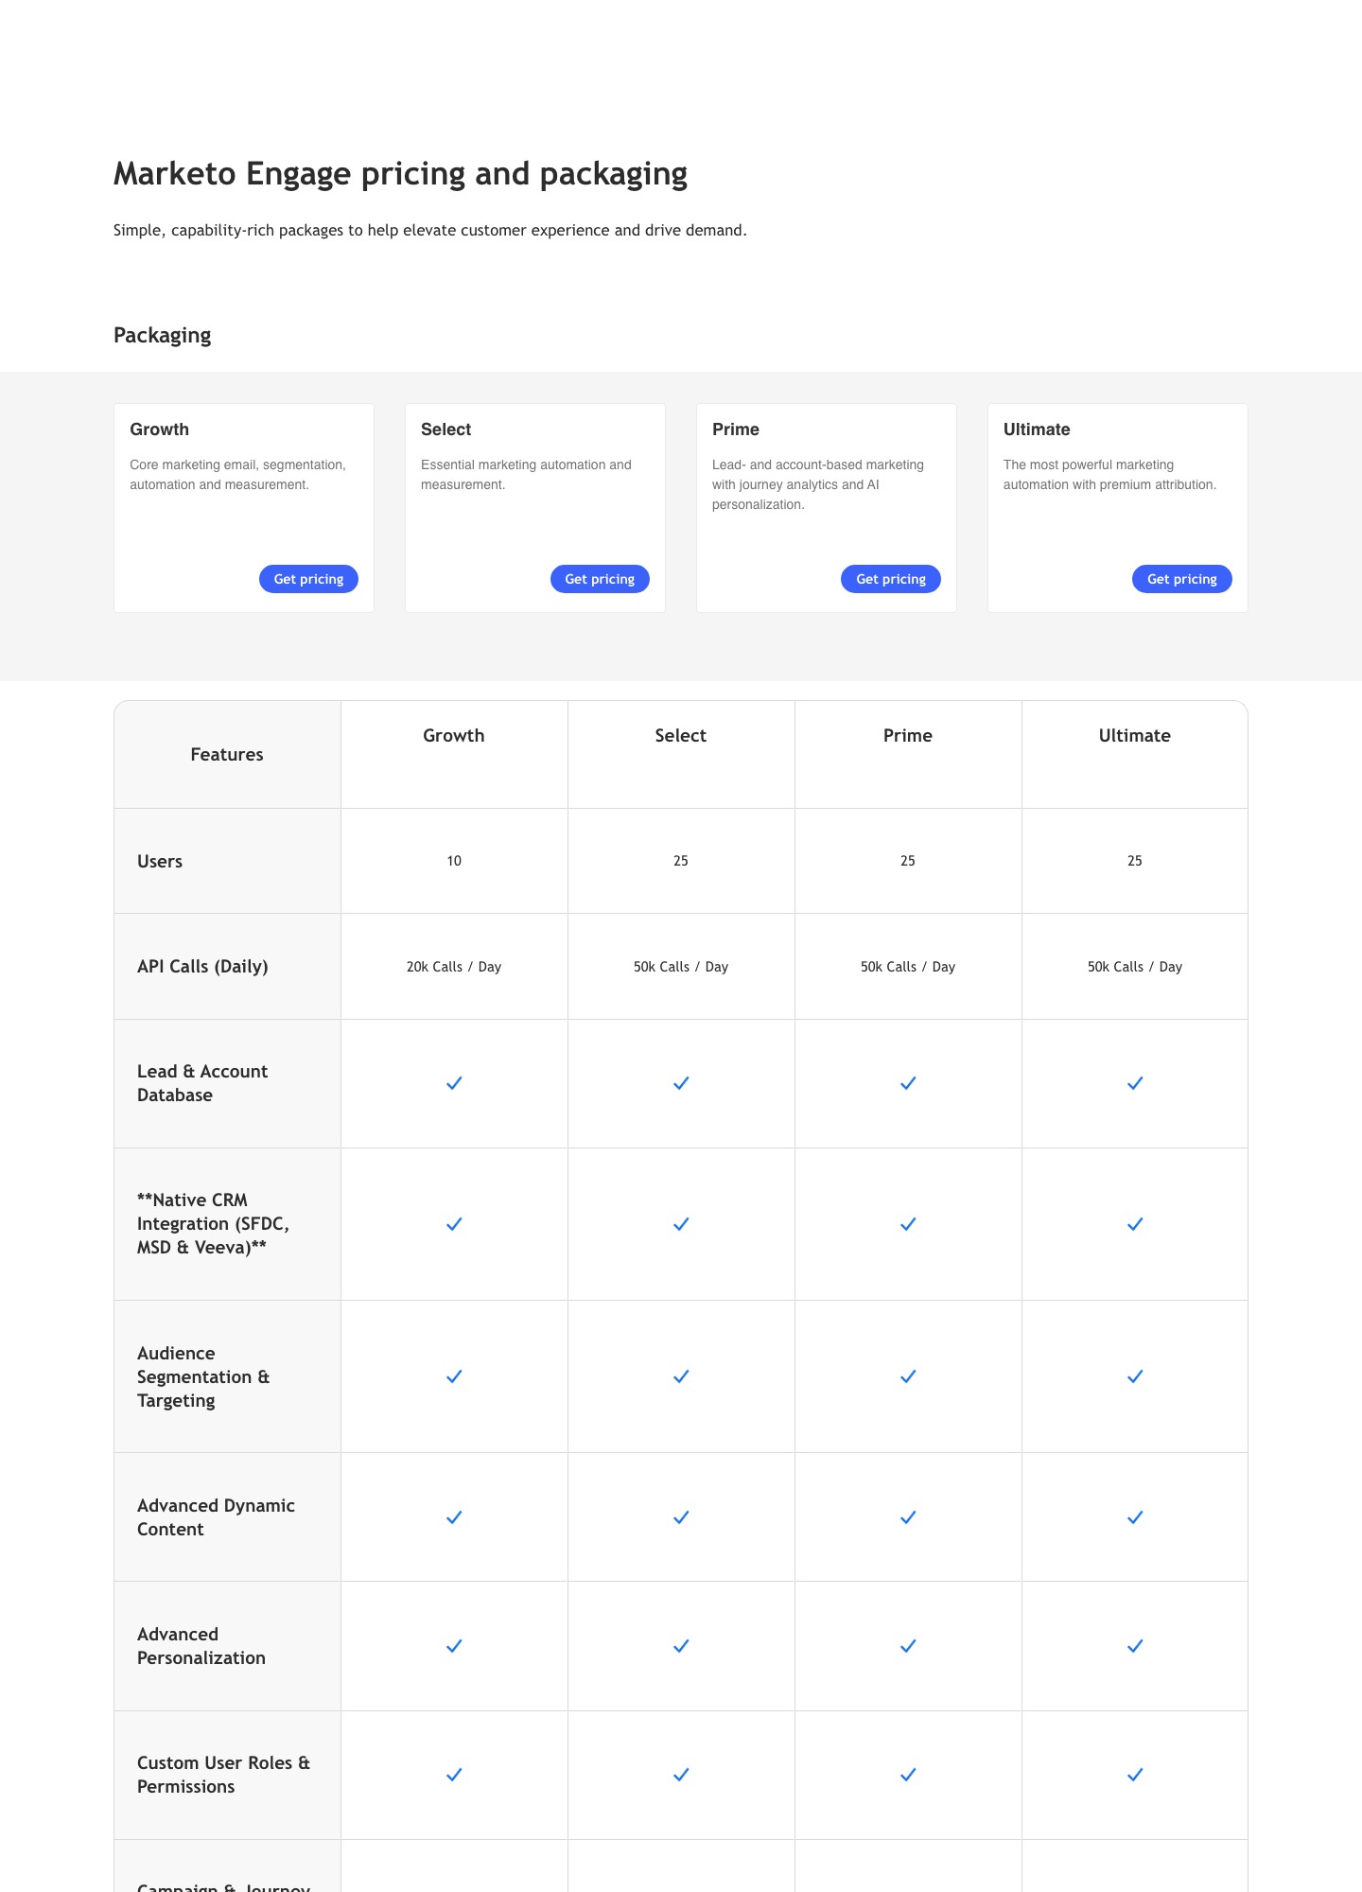Click the Ultimate column header in the table
The height and width of the screenshot is (1892, 1362).
1135,736
